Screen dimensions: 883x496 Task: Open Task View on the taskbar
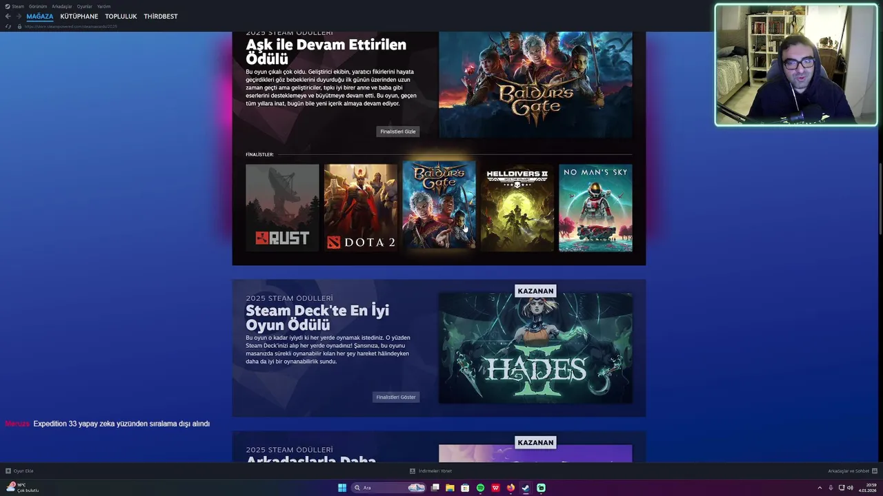click(435, 488)
